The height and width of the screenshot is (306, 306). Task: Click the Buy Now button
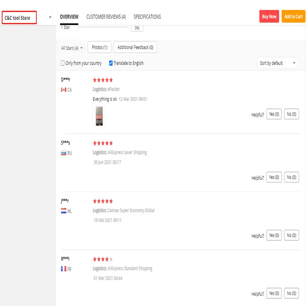click(269, 16)
